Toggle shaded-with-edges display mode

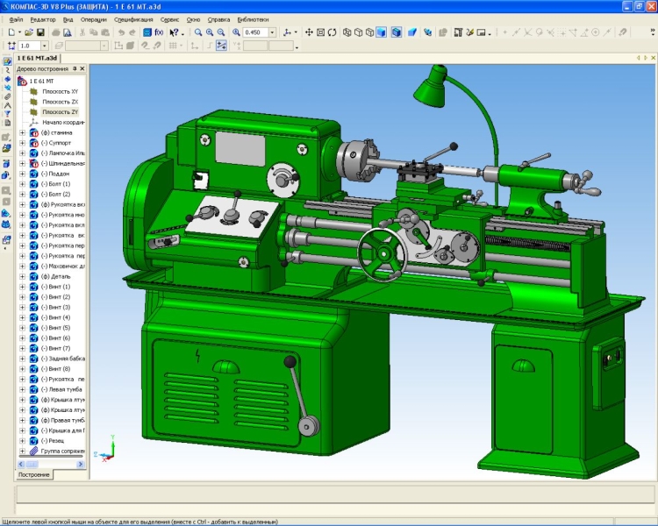[397, 32]
